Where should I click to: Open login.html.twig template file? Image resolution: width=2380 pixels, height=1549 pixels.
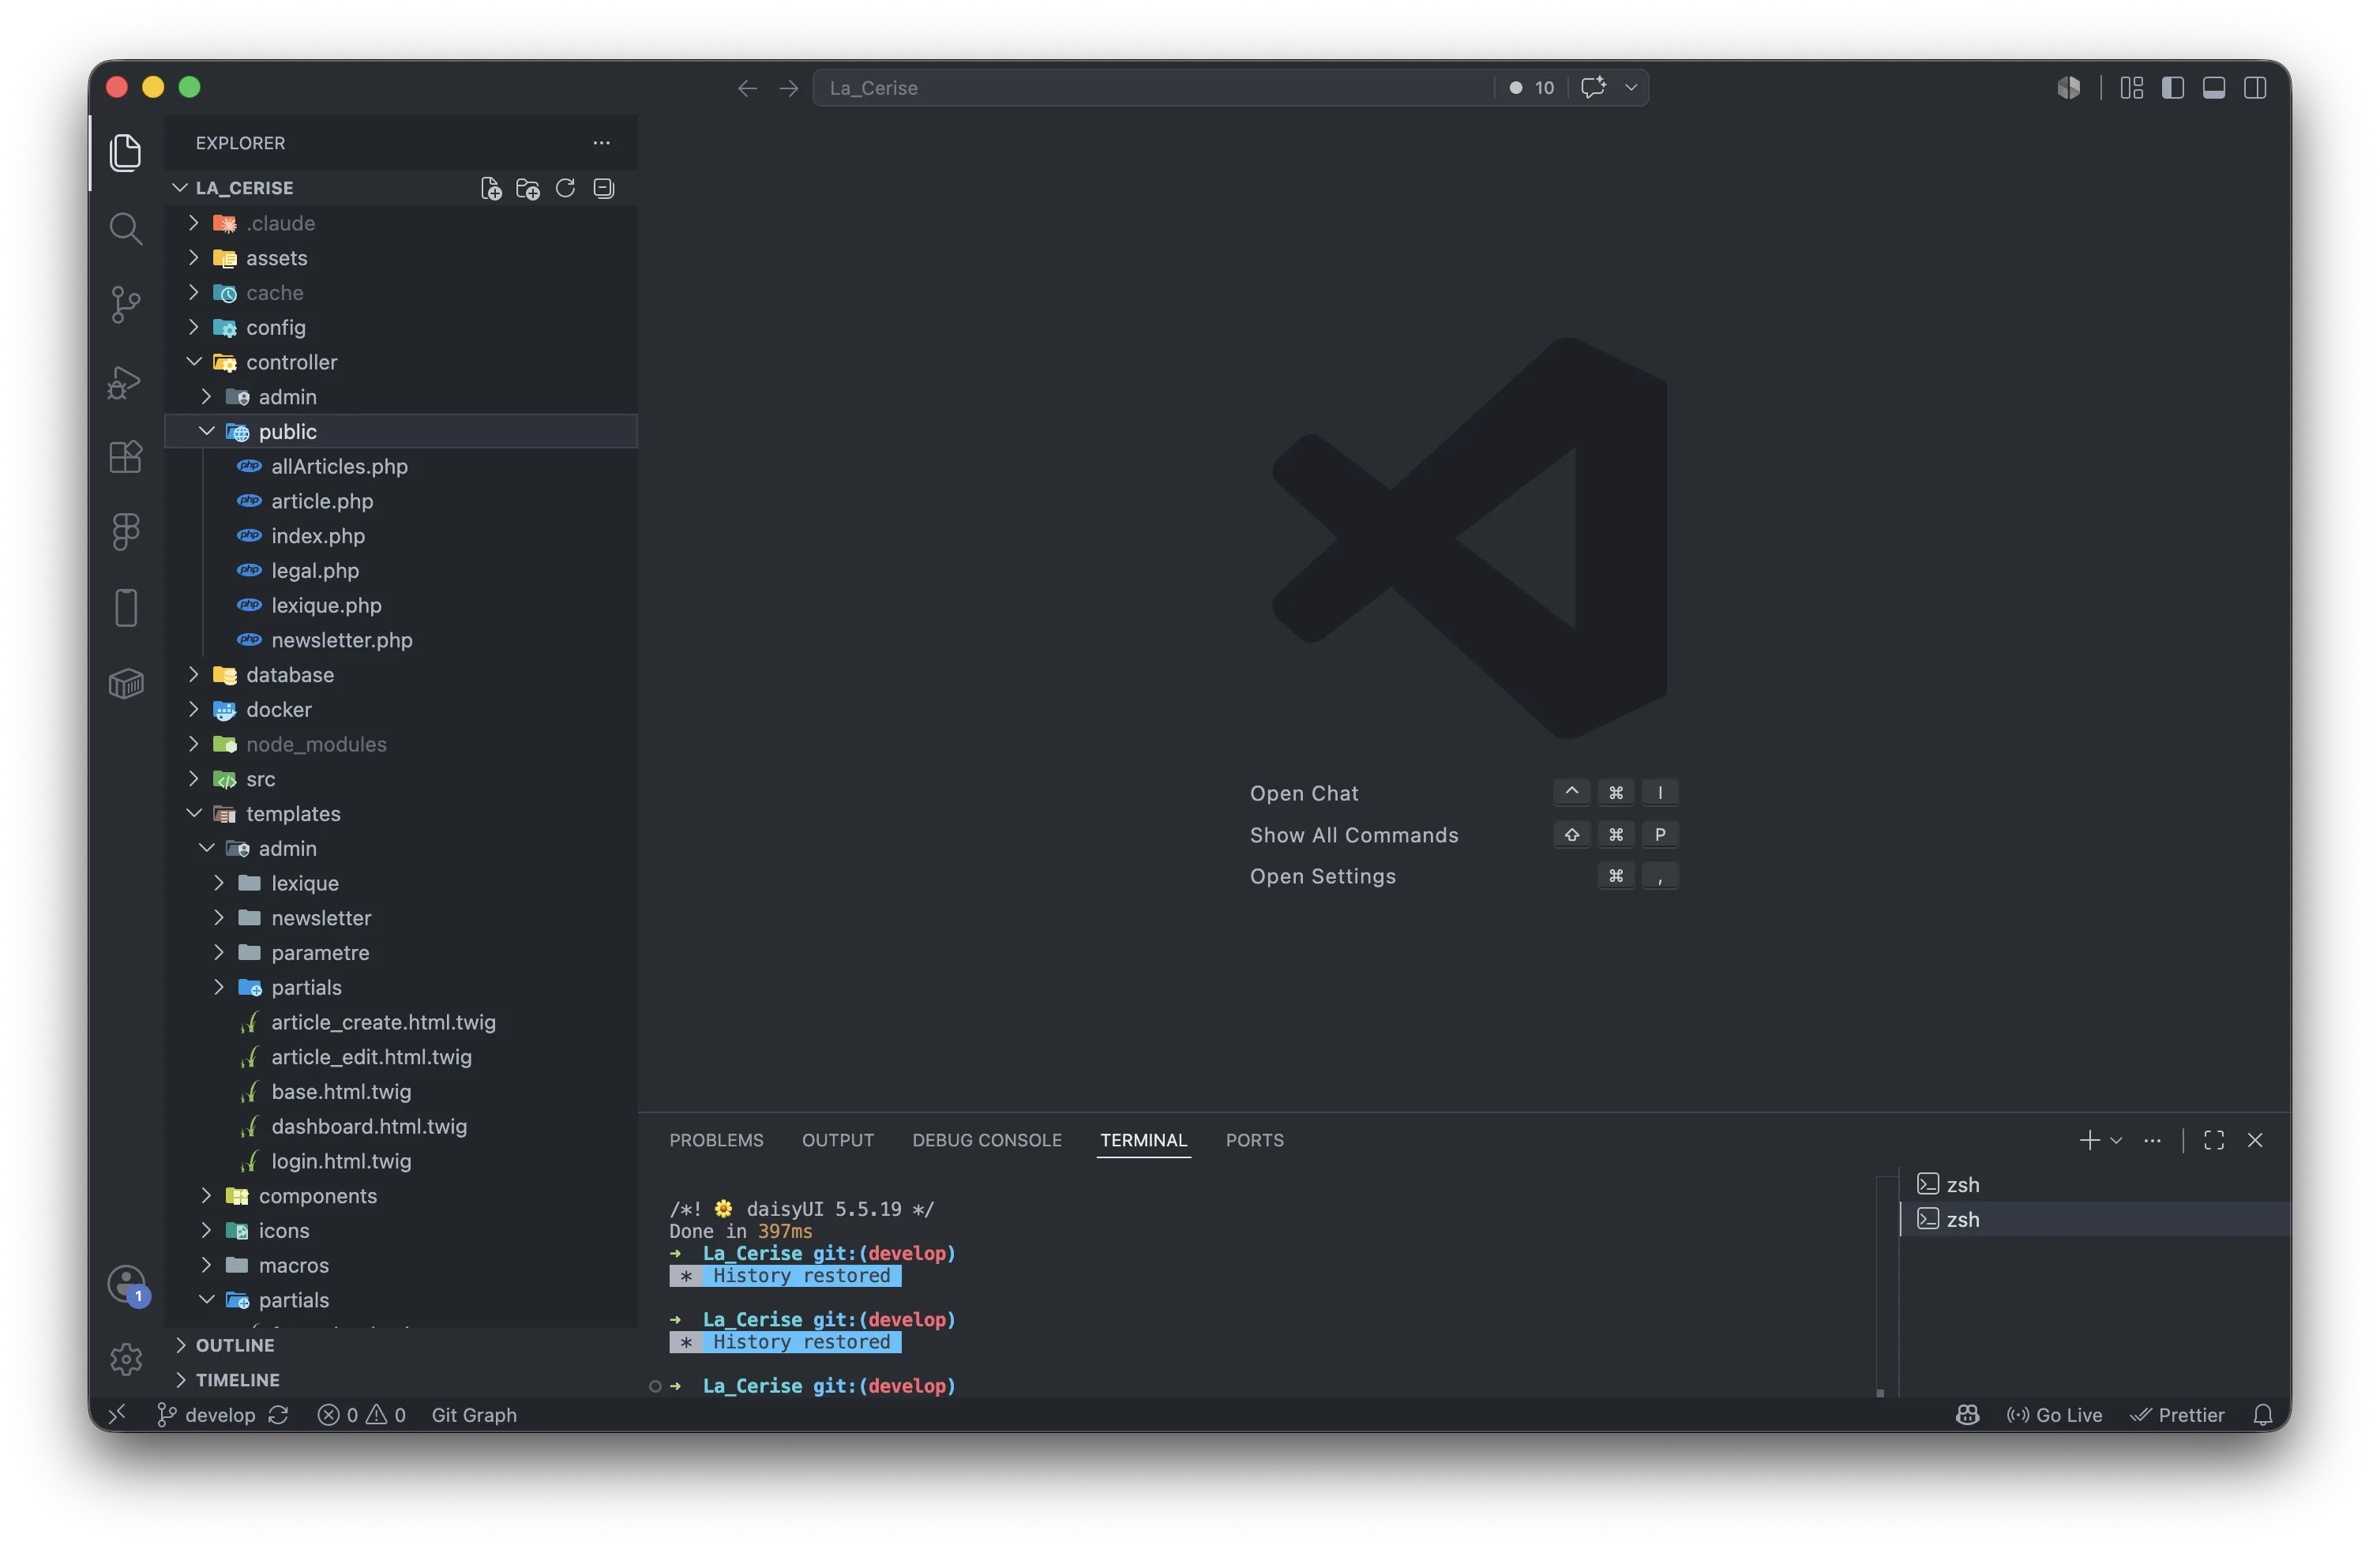(400, 1161)
